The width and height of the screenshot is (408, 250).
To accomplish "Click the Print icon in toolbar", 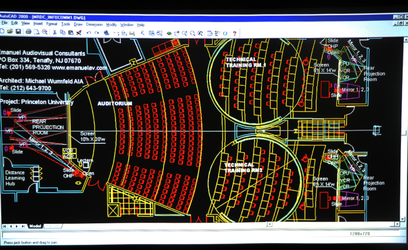I will [x=29, y=31].
